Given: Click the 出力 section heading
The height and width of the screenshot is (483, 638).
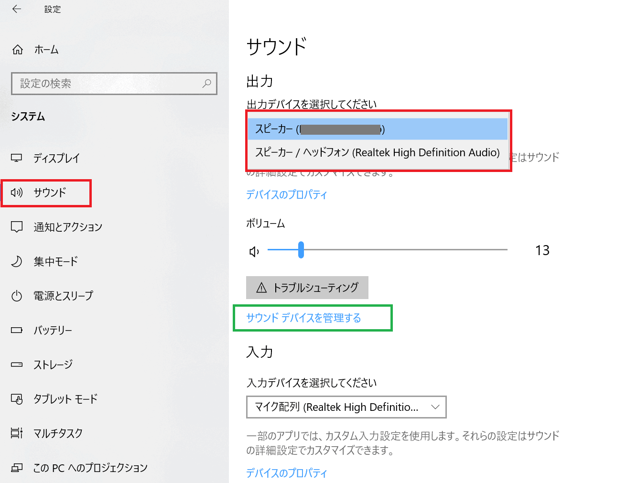Looking at the screenshot, I should [260, 82].
